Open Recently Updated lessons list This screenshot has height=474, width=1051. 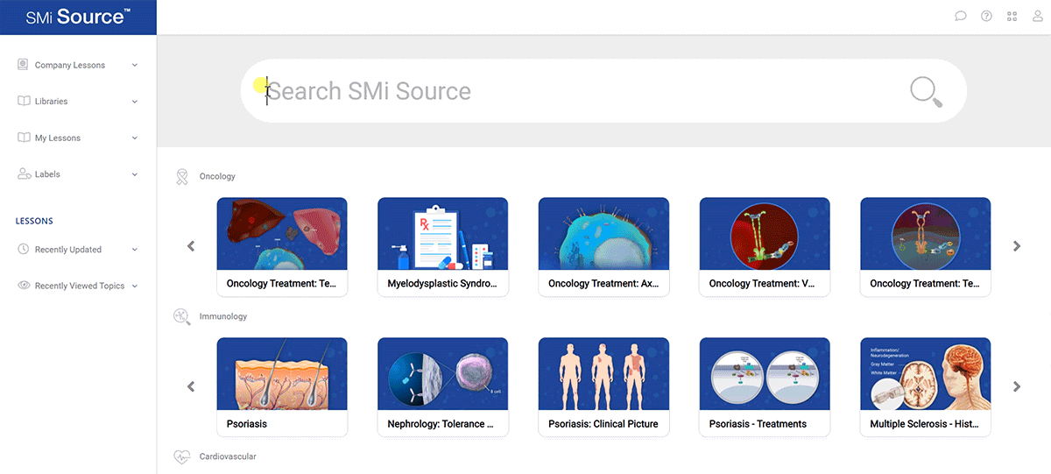(x=68, y=250)
